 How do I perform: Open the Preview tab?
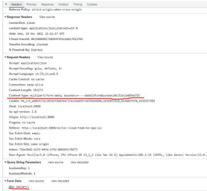[x=31, y=4]
